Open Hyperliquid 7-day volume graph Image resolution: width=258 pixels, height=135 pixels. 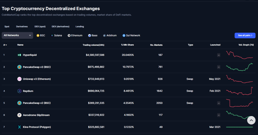coord(239,55)
